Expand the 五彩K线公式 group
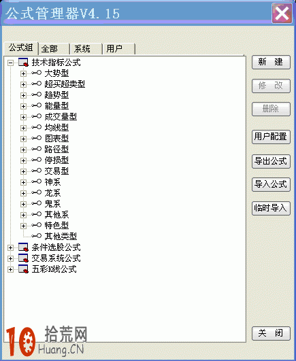 coord(10,269)
